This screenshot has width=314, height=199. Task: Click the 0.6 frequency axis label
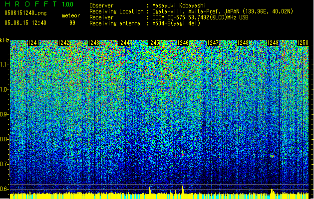point(4,189)
